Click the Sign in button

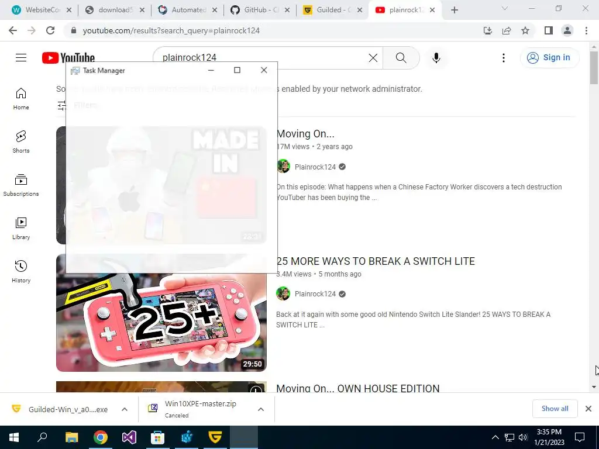(x=549, y=58)
